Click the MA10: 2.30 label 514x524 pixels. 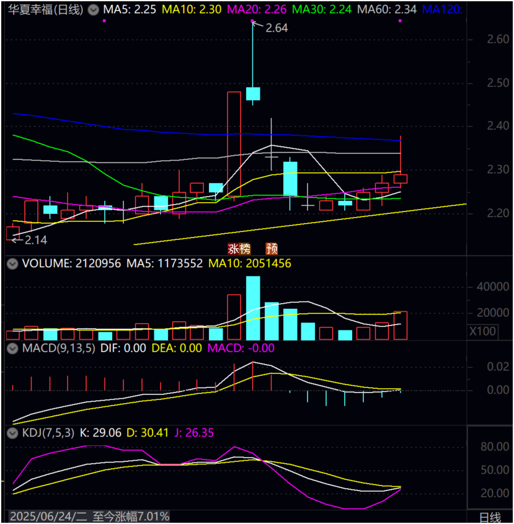pos(192,10)
